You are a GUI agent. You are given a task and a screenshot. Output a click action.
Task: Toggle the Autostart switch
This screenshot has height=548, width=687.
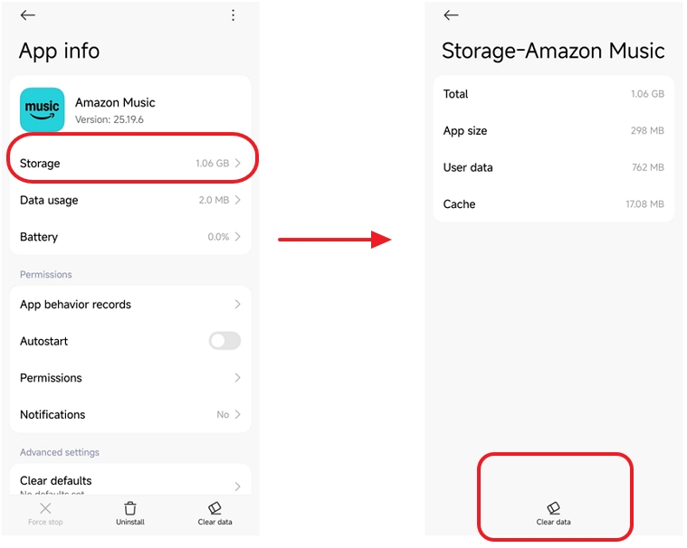click(224, 341)
